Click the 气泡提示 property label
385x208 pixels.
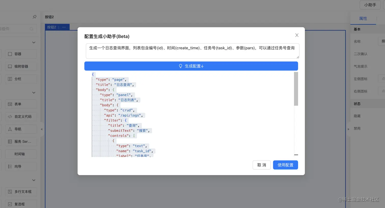(361, 66)
